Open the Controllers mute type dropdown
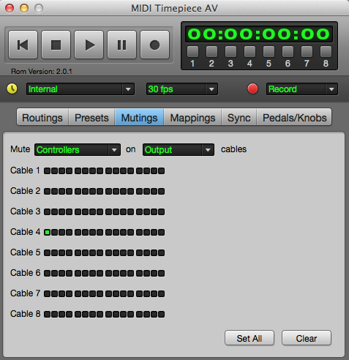Viewport: 349px width, 360px height. pyautogui.click(x=78, y=149)
